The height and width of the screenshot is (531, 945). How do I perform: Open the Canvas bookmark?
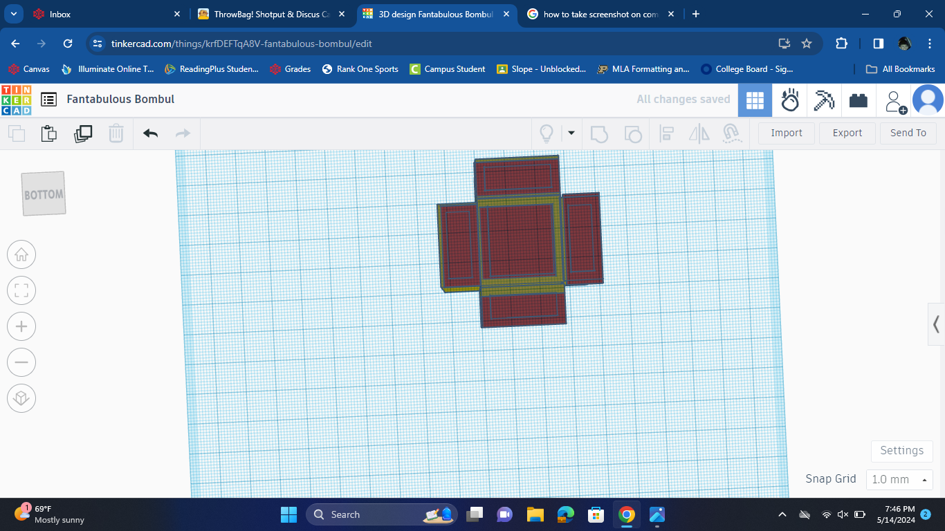(x=28, y=69)
